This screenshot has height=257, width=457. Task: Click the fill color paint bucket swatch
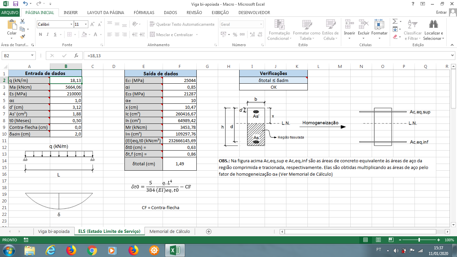pos(84,34)
